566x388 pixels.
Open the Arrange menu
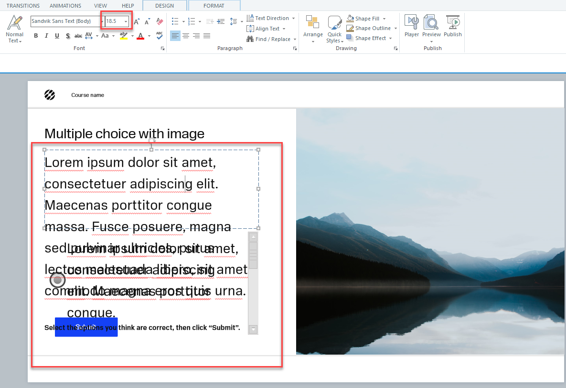tap(313, 29)
